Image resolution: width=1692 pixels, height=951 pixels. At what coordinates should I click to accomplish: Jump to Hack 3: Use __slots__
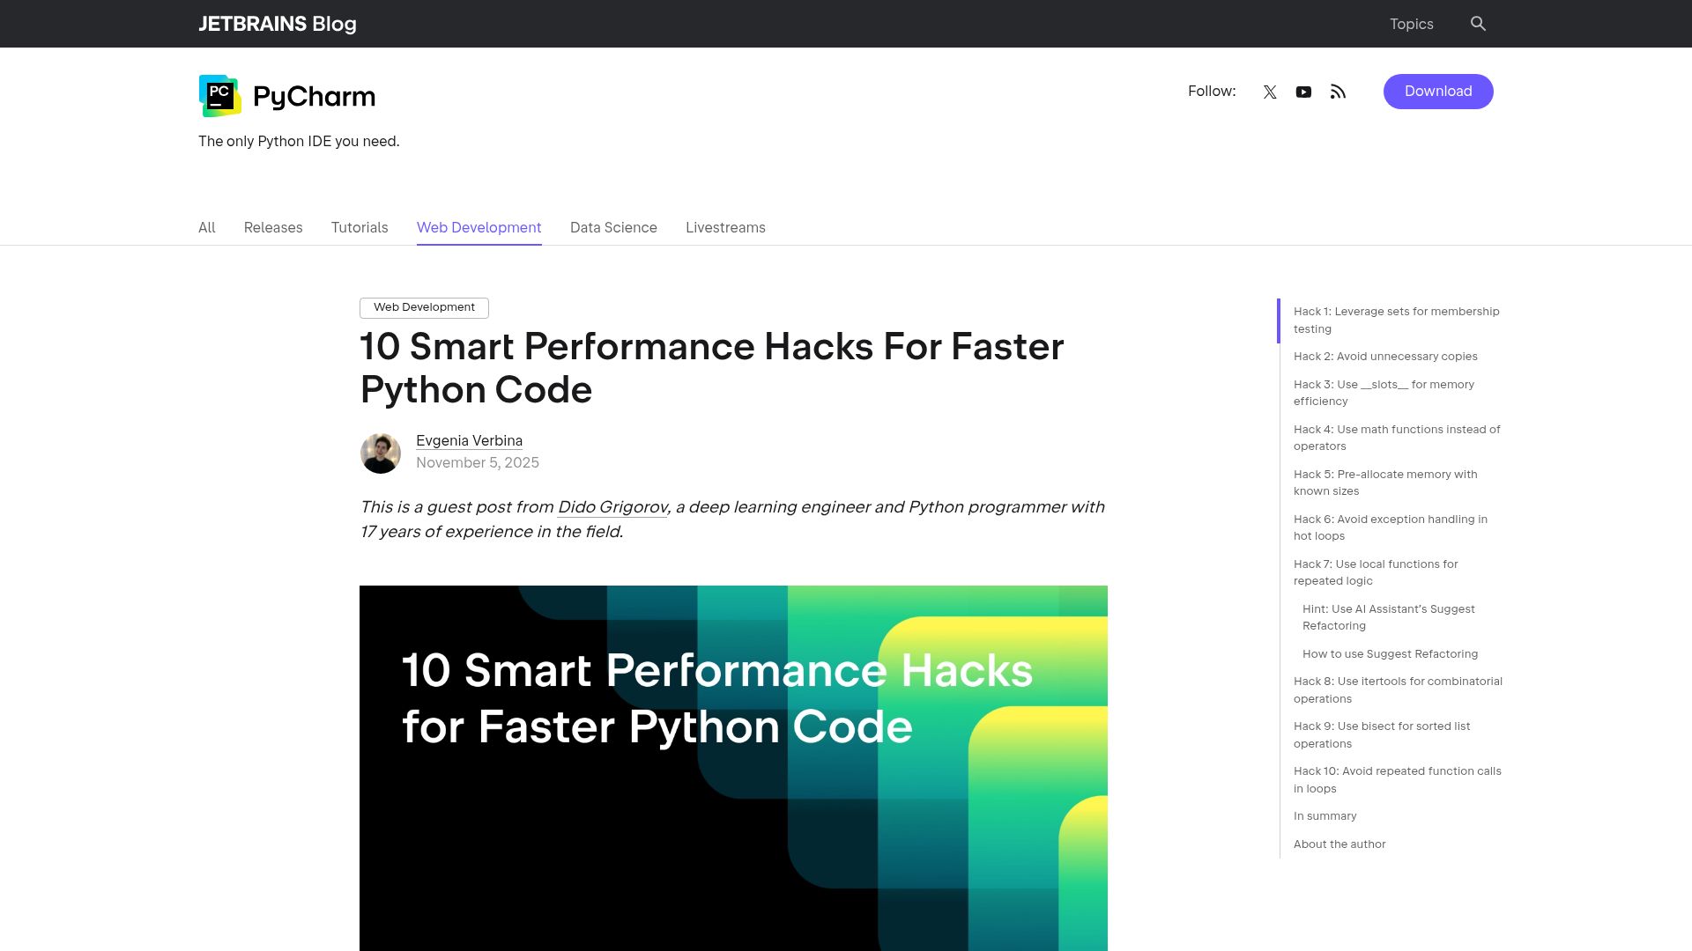1384,393
